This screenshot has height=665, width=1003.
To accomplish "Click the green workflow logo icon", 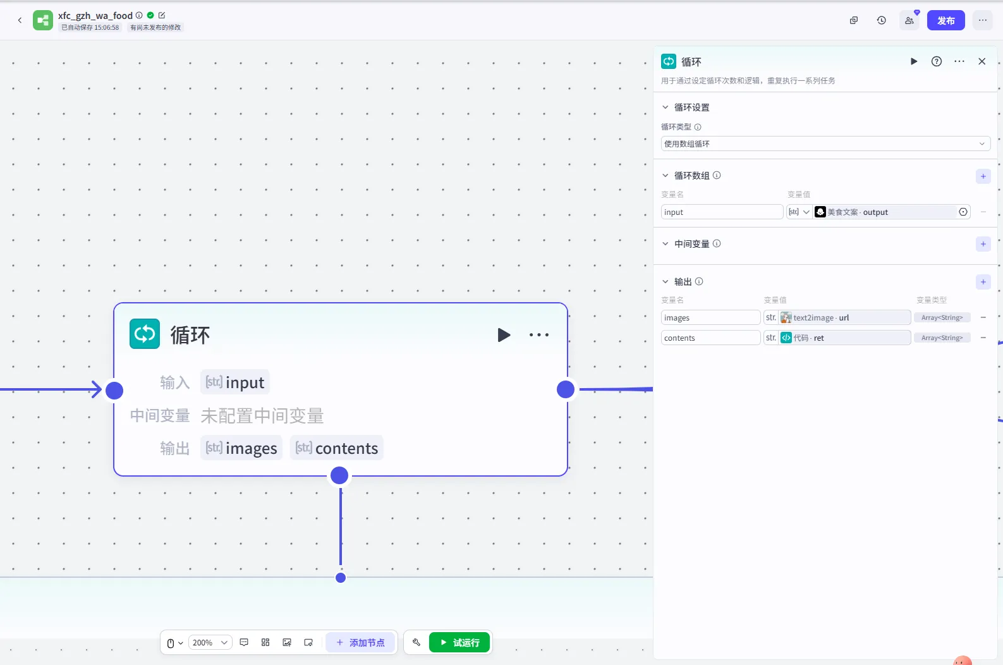I will point(43,20).
